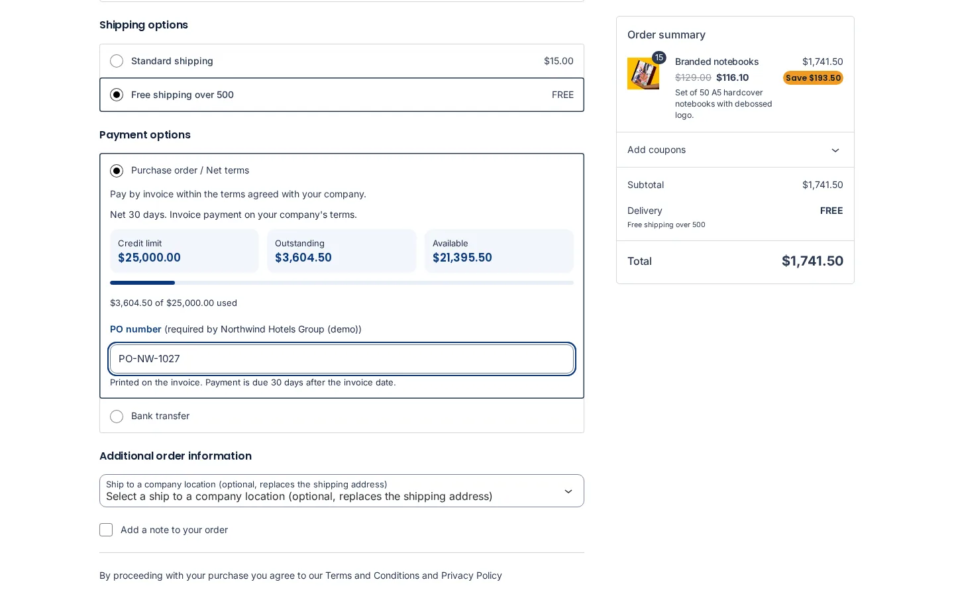
Task: Click the Standard shipping $15.00 price
Action: point(558,61)
